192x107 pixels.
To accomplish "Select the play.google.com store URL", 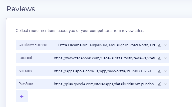I will (x=104, y=84).
